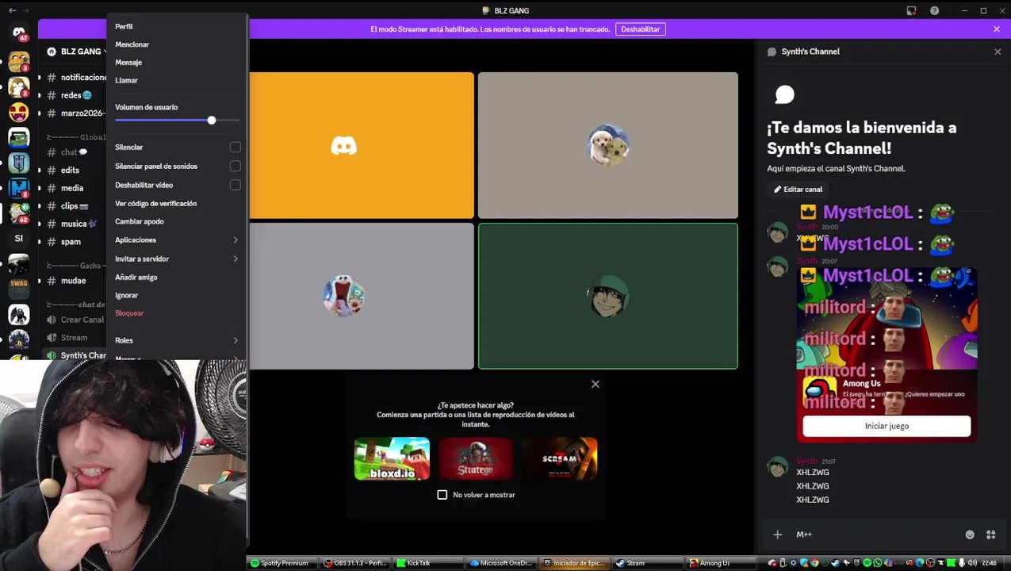Open Discord direct messages home icon

(x=19, y=32)
